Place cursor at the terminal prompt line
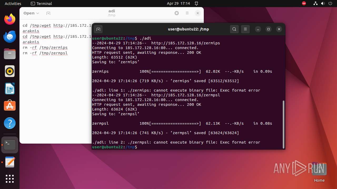 188,147
